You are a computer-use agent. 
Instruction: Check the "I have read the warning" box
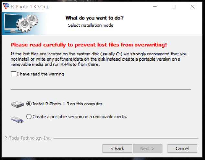[x=14, y=74]
